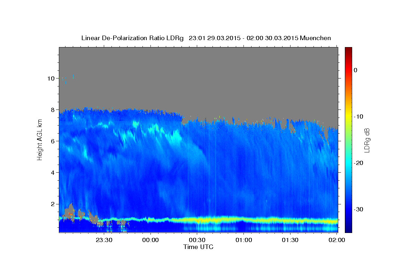418x279 pixels.
Task: Click the 02:00 time tick label
Action: pyautogui.click(x=337, y=240)
